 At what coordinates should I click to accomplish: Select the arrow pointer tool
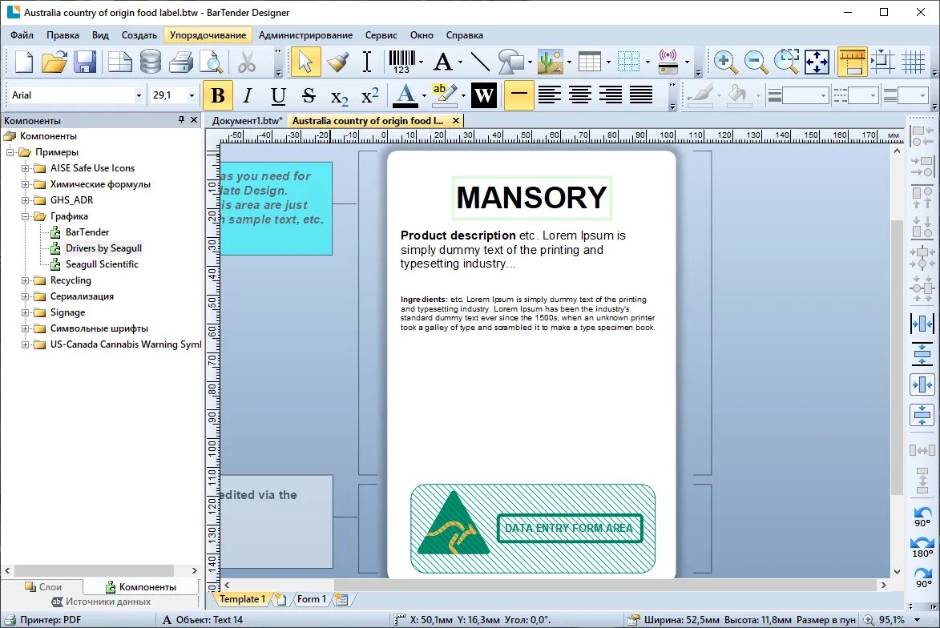tap(305, 62)
